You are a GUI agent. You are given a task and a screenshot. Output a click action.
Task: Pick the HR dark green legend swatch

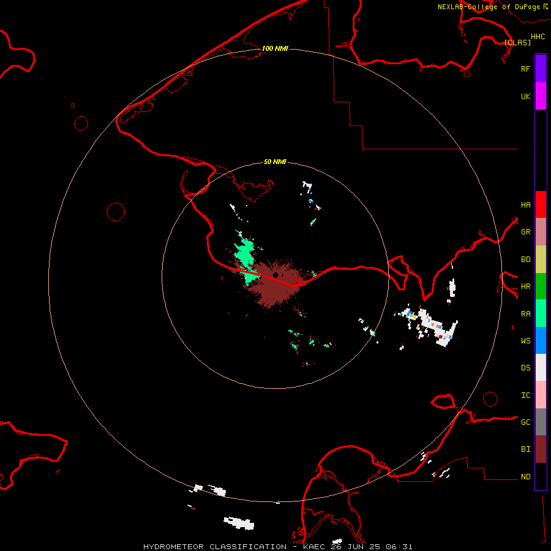click(x=541, y=287)
